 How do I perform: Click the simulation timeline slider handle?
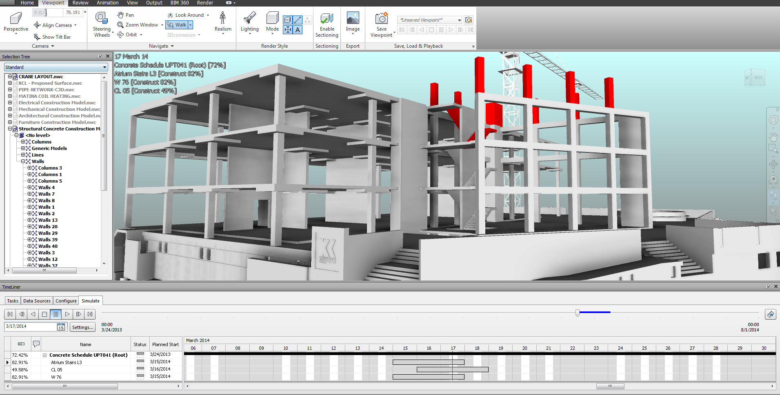point(577,313)
